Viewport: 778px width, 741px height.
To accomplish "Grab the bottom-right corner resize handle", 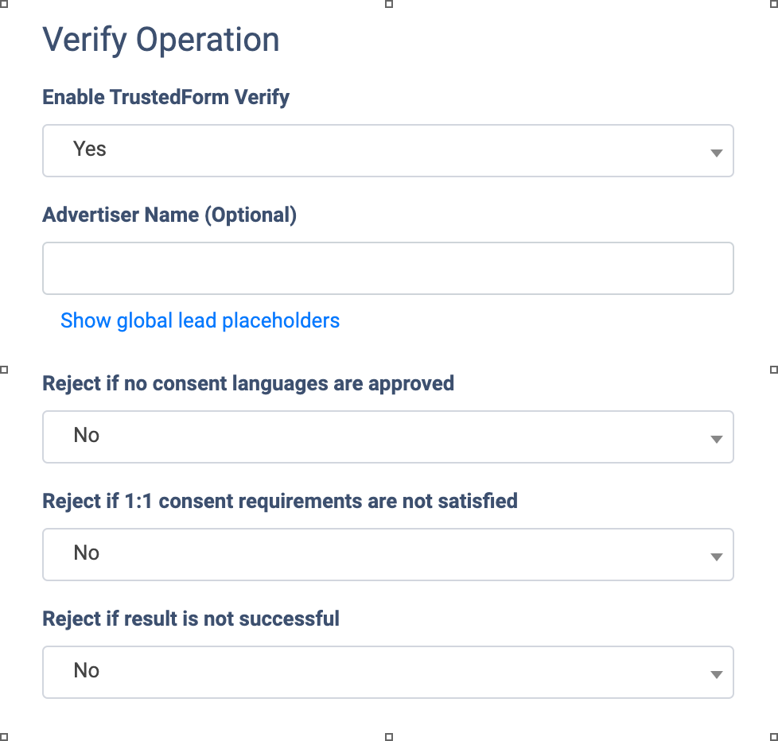I will click(774, 736).
